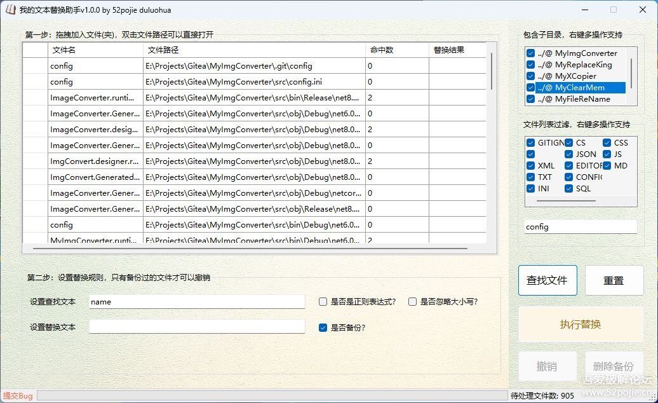Uncheck the CS filter checkbox

pos(568,143)
